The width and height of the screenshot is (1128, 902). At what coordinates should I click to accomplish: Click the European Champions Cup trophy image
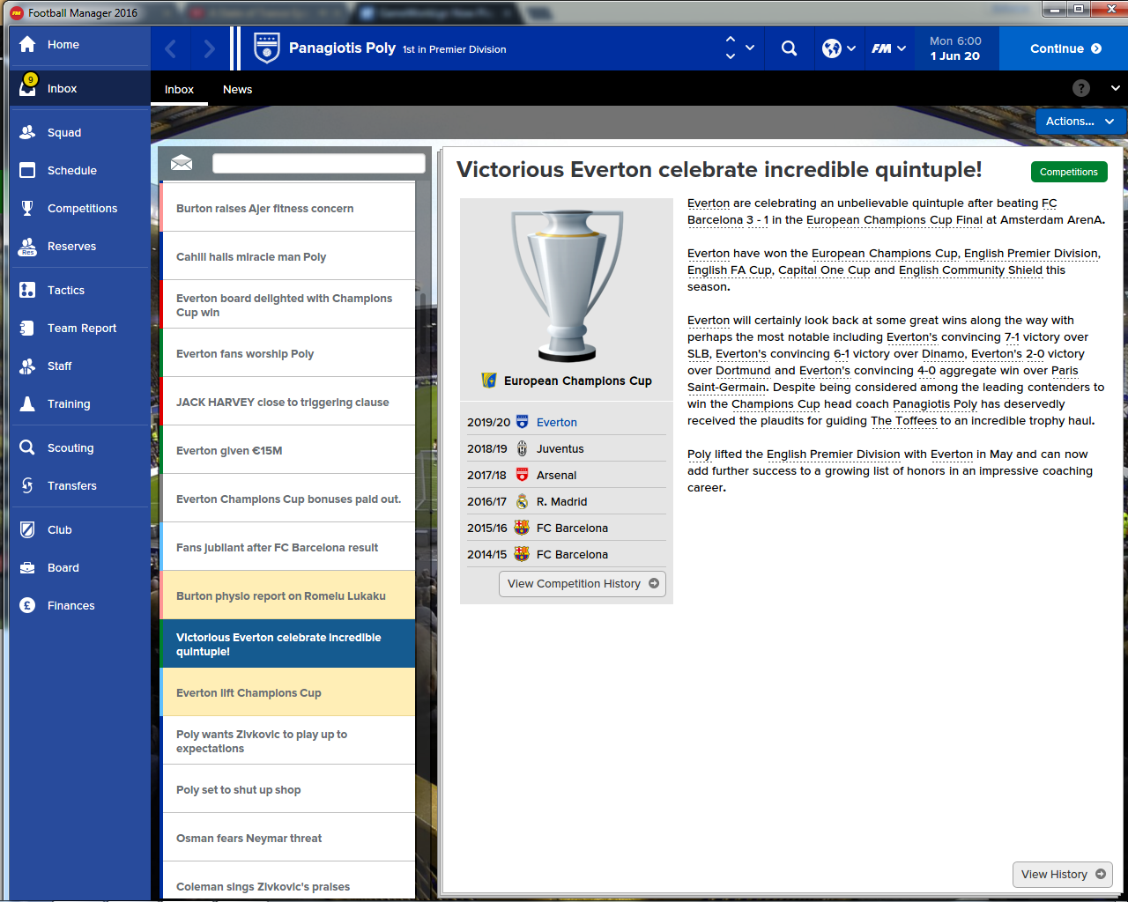[567, 285]
